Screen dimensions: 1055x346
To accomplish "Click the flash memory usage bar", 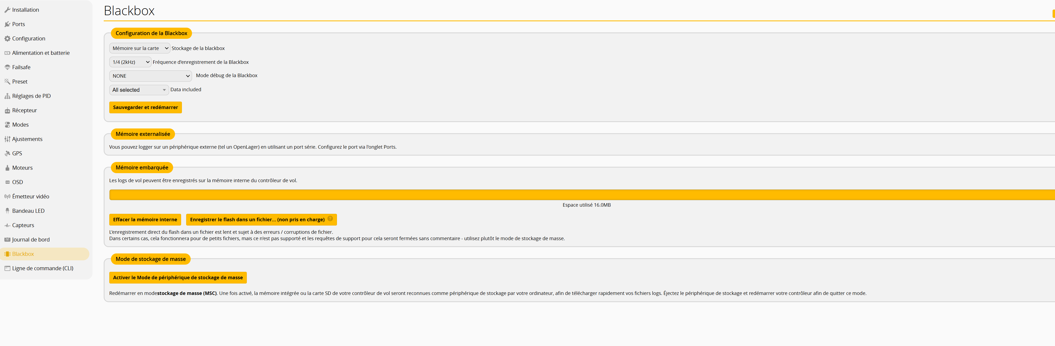I will (582, 195).
